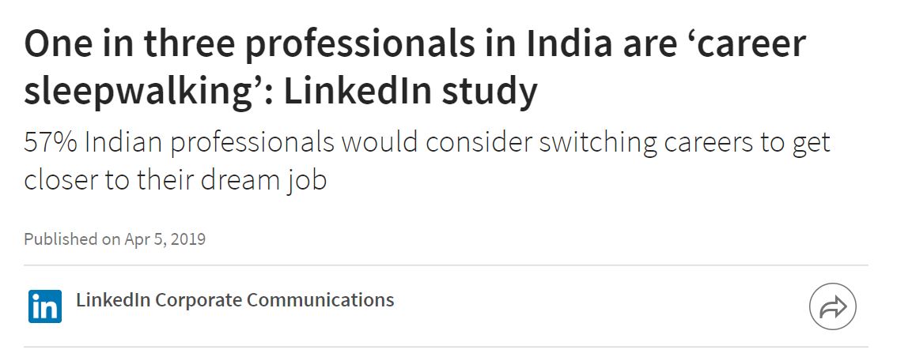Click the word 'Communications' in the author name
This screenshot has height=357, width=912.
pos(320,300)
